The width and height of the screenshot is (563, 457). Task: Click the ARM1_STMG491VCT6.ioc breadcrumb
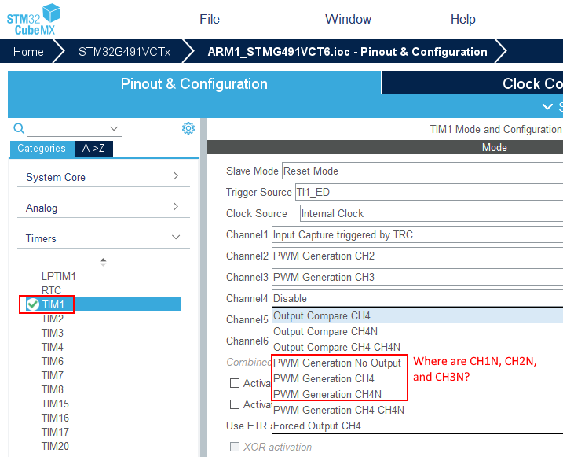click(x=347, y=52)
